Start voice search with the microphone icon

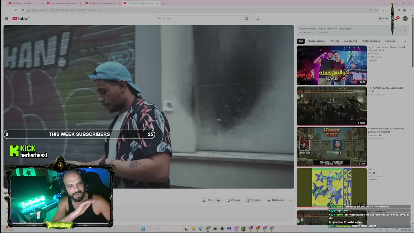point(257,18)
